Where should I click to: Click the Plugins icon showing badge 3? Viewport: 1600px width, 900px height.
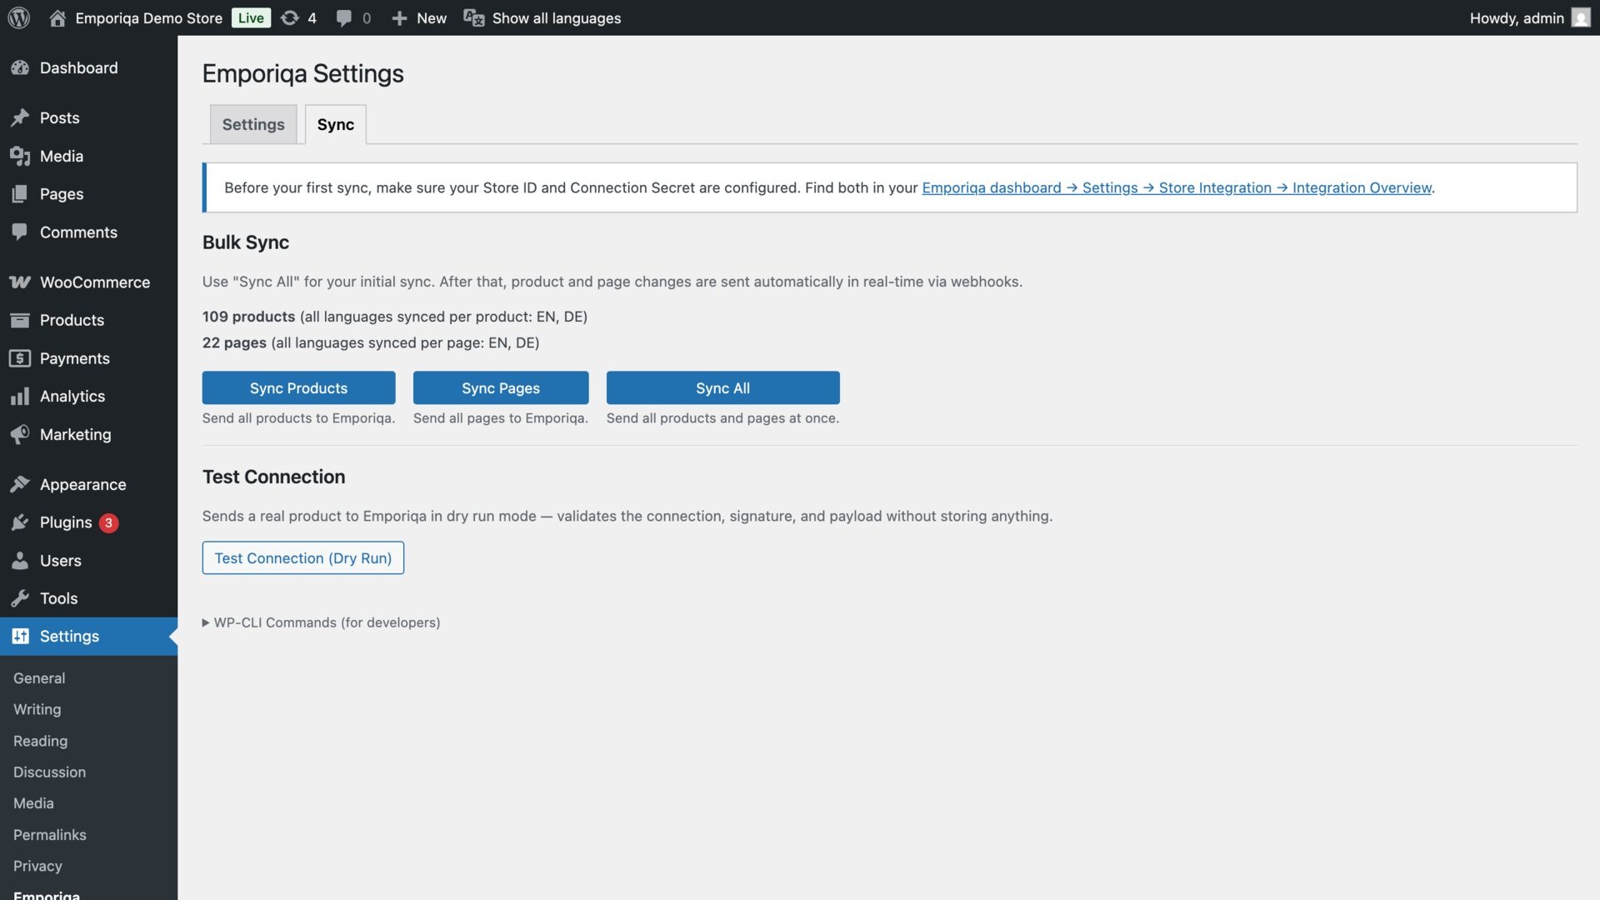[20, 522]
